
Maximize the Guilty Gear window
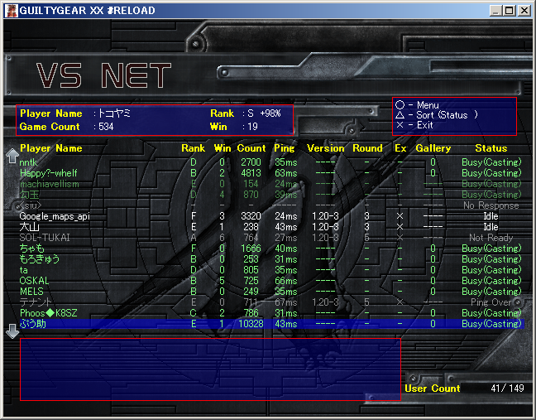pyautogui.click(x=510, y=11)
